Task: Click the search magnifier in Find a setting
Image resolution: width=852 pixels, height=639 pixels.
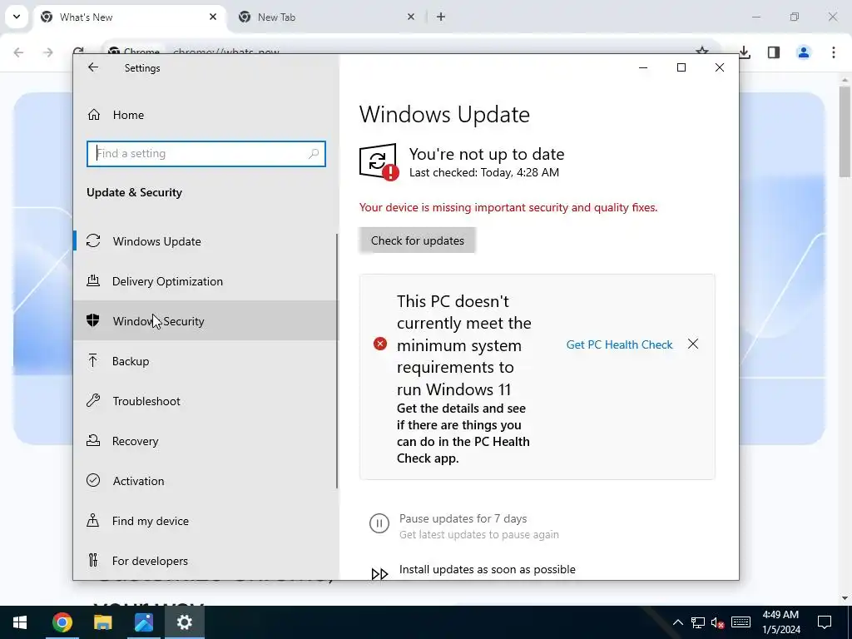Action: coord(314,154)
